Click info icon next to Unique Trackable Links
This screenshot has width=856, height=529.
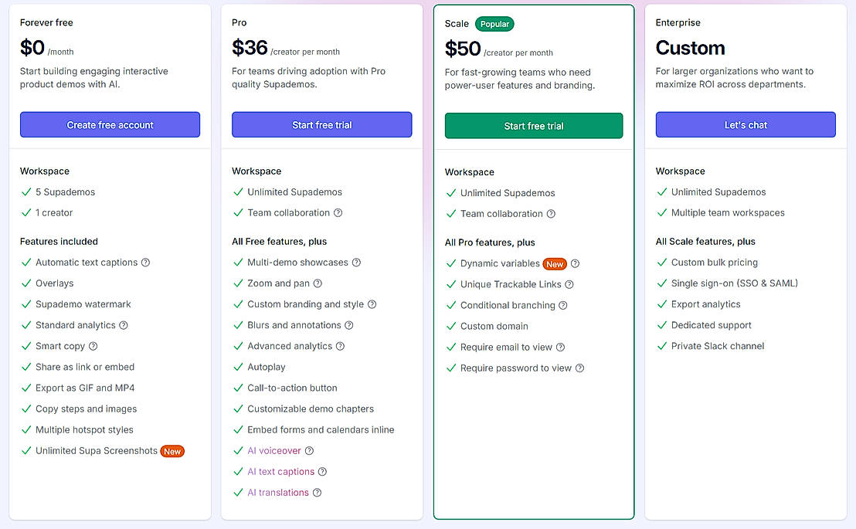[x=569, y=284]
